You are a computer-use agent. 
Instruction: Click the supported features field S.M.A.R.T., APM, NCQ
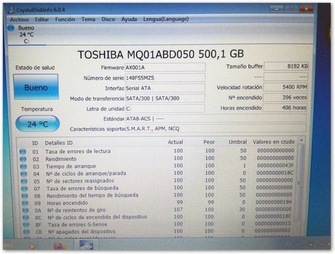pos(216,129)
